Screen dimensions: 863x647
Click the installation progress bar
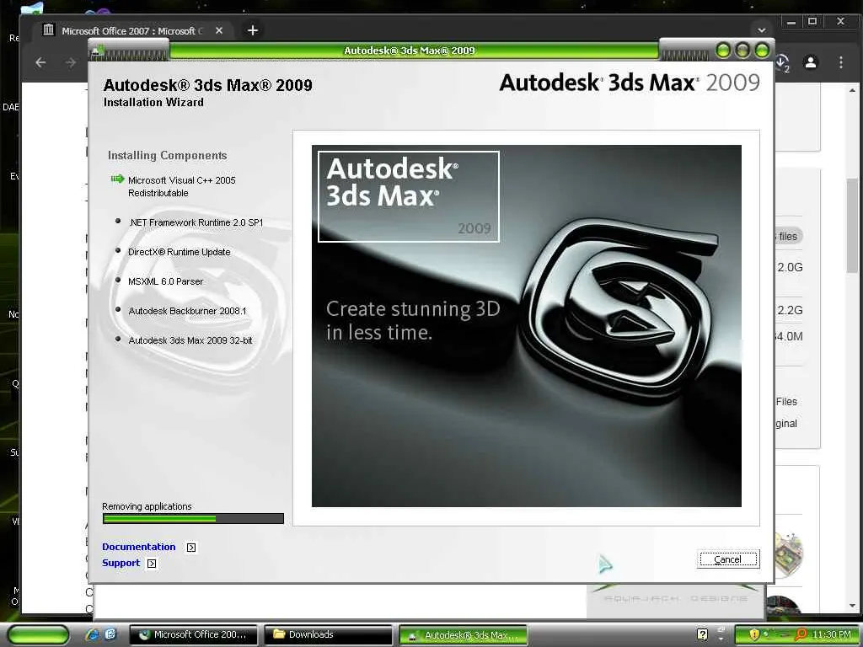click(193, 518)
